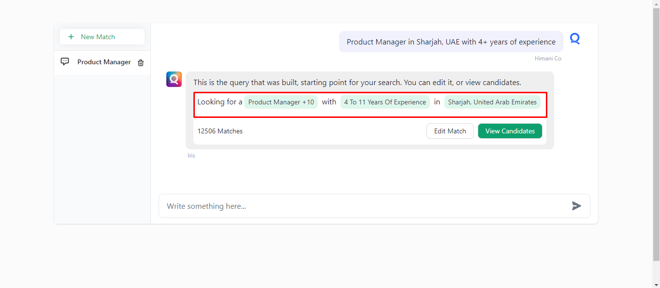Click the 12506 Matches count text
The image size is (660, 288).
(x=220, y=131)
